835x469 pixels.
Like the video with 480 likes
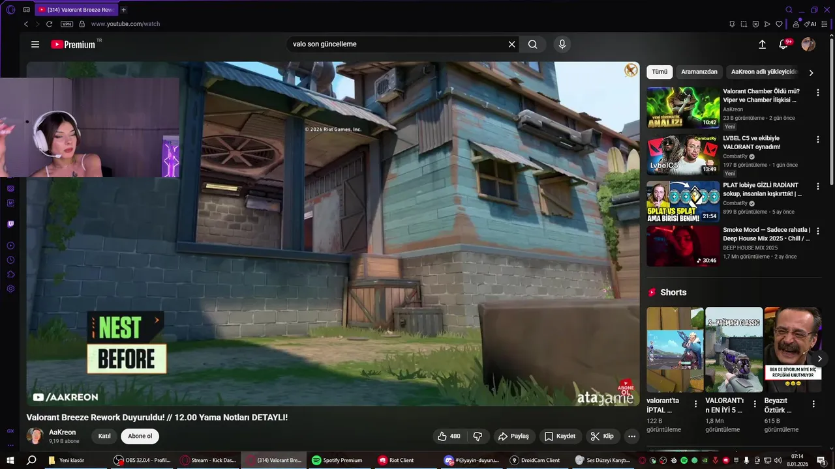[449, 436]
